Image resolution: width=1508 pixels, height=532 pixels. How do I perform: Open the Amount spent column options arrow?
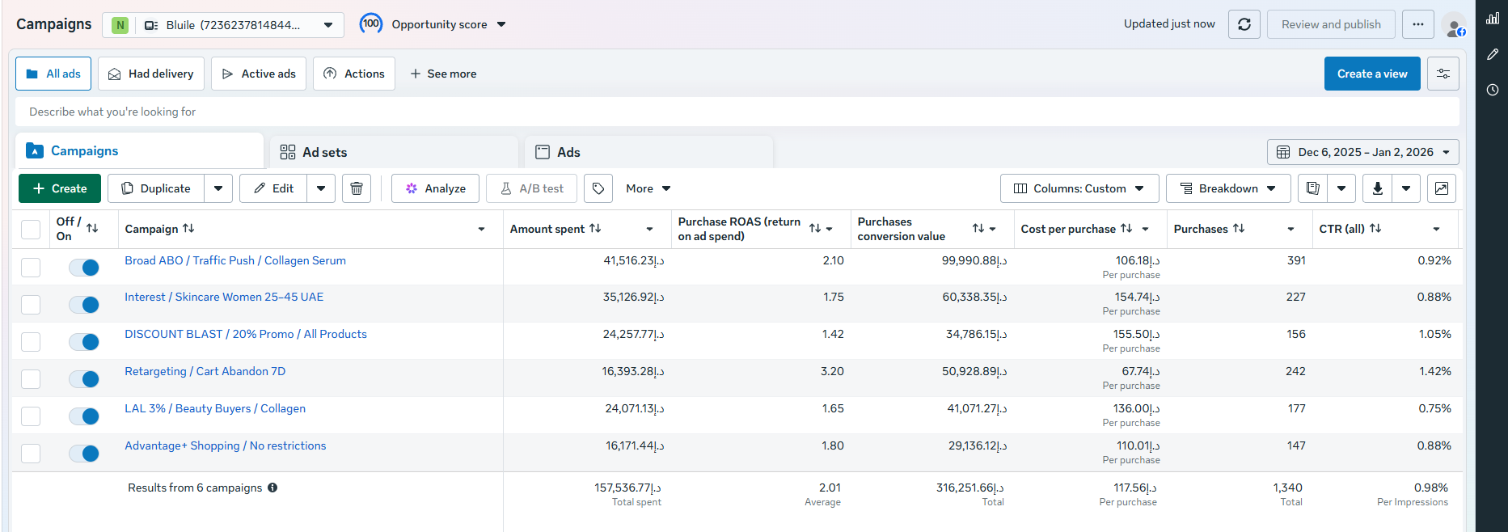point(649,229)
